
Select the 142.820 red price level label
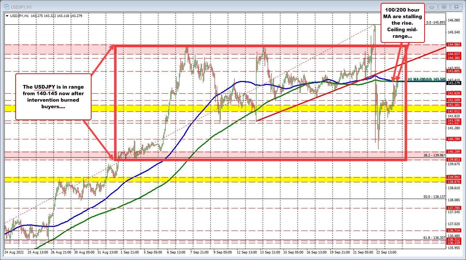(x=454, y=93)
